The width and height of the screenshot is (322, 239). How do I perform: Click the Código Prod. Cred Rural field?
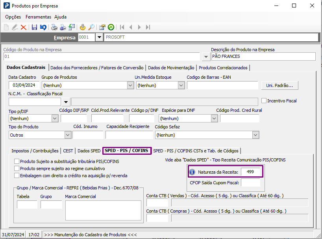(x=240, y=119)
